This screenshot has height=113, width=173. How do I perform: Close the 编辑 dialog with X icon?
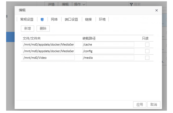pyautogui.click(x=156, y=10)
